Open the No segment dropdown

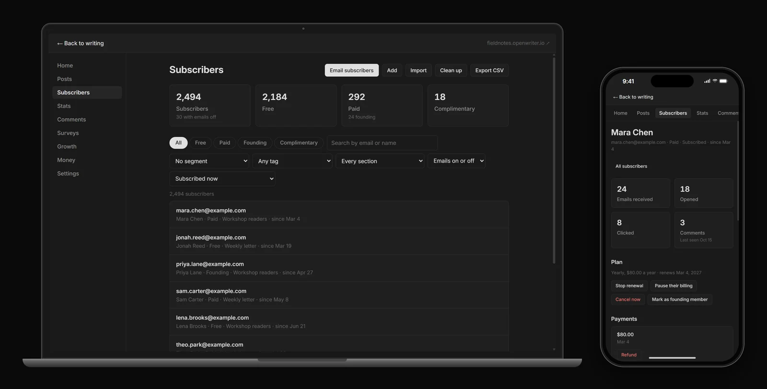click(x=210, y=161)
